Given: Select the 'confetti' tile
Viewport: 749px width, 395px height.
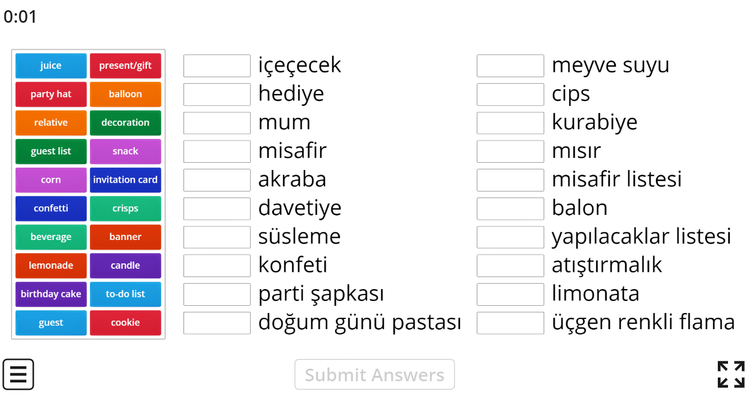Looking at the screenshot, I should click(x=50, y=208).
